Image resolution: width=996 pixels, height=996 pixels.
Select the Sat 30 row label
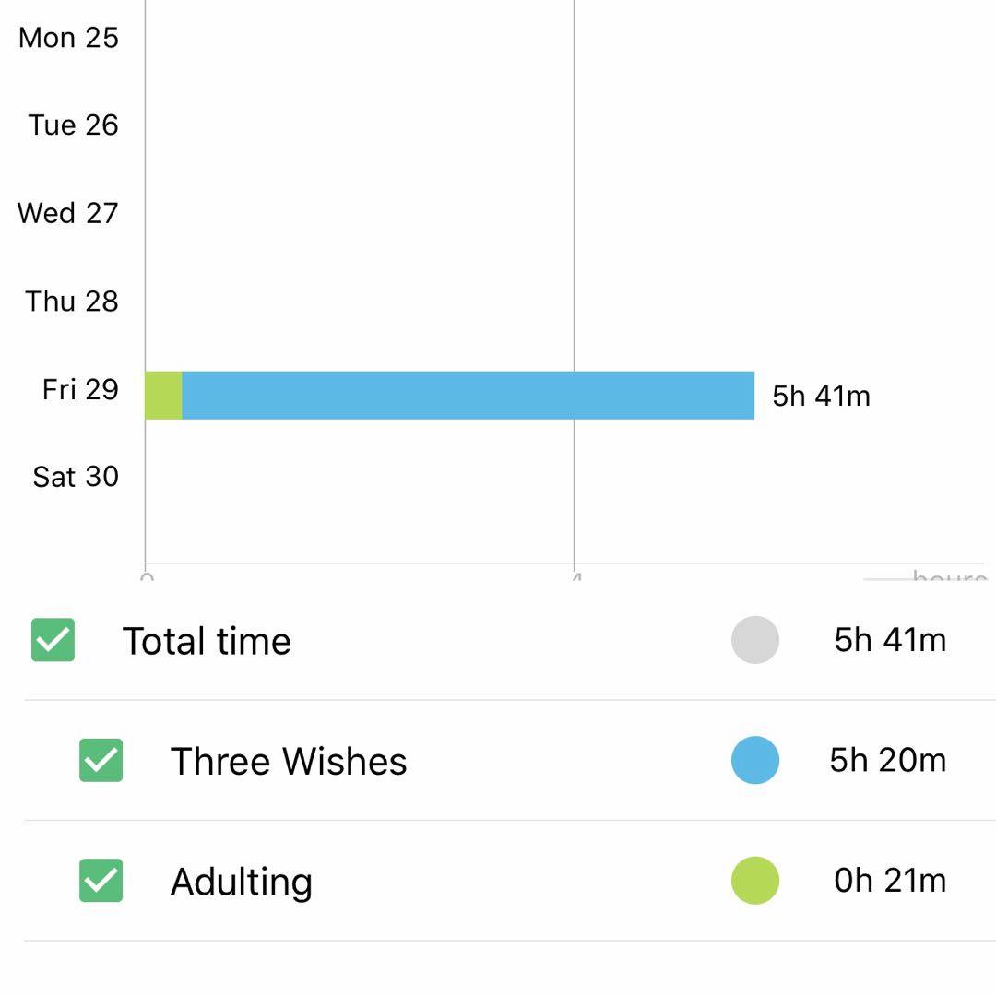[x=76, y=477]
